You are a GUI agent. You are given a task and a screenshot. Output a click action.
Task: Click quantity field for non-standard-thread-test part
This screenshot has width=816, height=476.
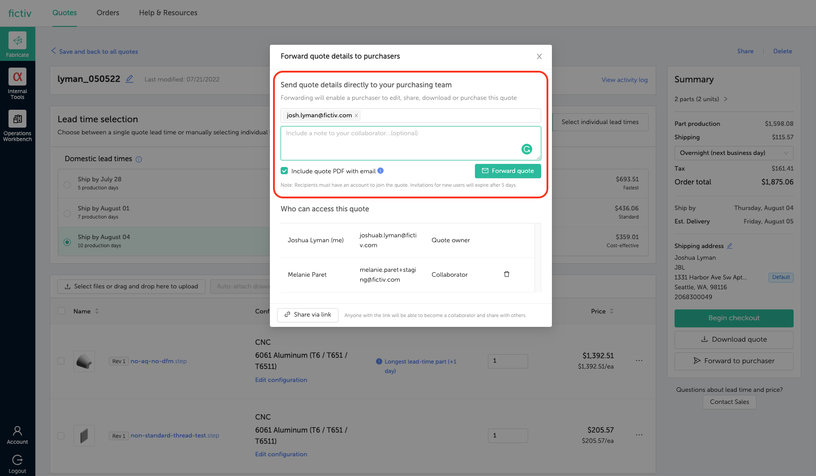(x=508, y=435)
